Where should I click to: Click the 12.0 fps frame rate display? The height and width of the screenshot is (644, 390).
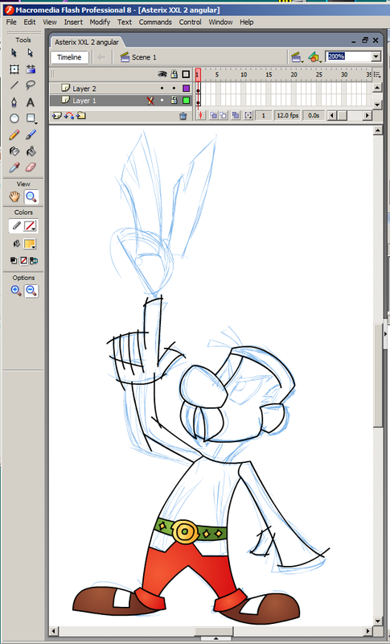point(288,115)
